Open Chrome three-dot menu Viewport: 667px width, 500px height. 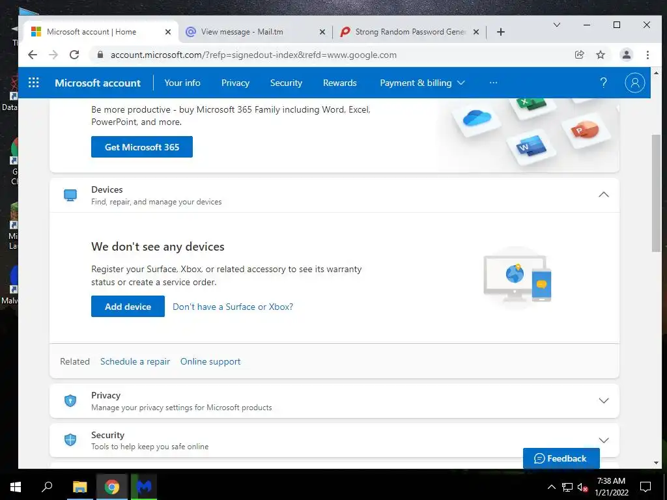(647, 55)
